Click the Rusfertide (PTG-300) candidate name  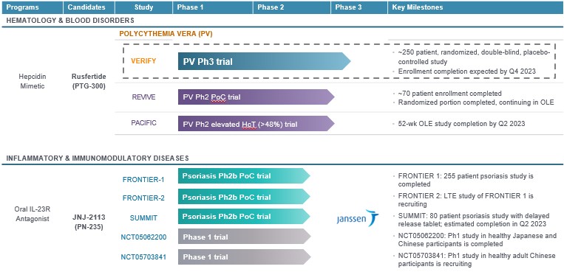tap(89, 82)
